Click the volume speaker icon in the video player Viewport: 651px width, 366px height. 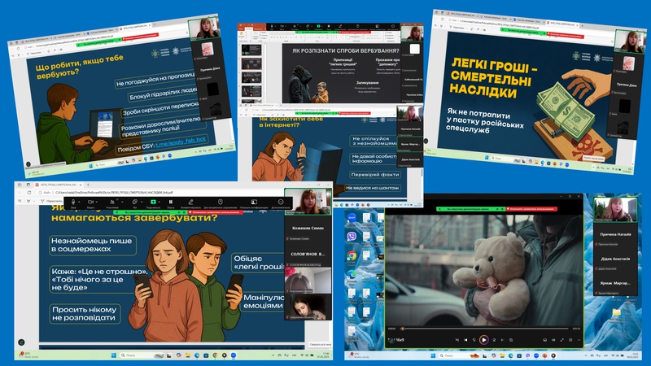553,340
